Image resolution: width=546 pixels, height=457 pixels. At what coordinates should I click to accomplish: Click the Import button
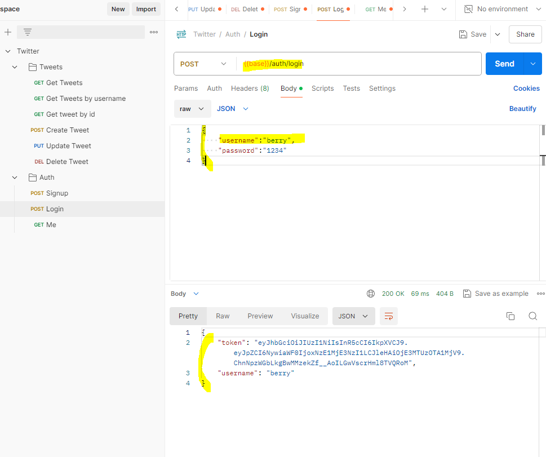[x=146, y=9]
